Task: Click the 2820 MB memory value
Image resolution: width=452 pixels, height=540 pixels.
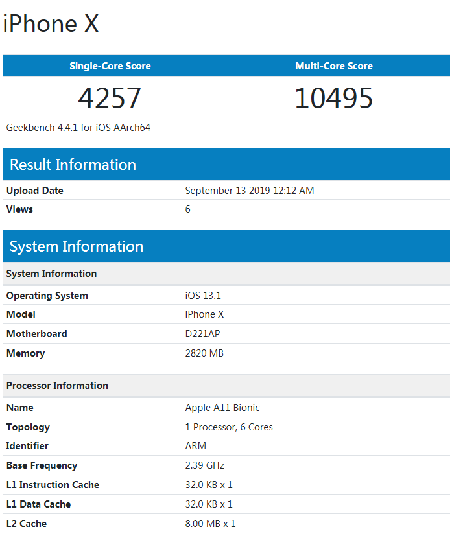Action: coord(205,353)
